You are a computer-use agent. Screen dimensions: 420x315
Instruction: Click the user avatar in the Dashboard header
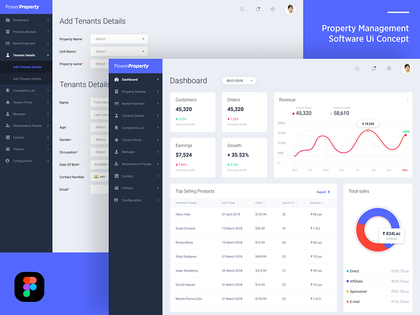407,68
